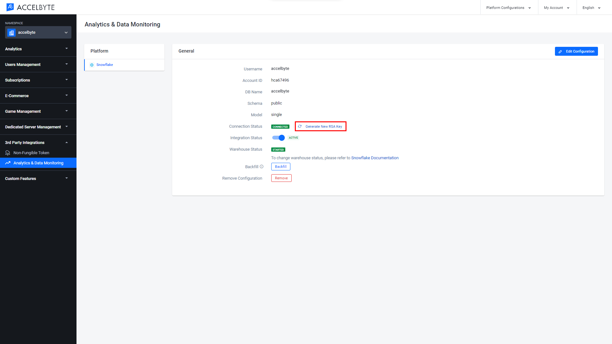Click the Generate New RSA Key refresh icon
This screenshot has width=612, height=344.
300,126
